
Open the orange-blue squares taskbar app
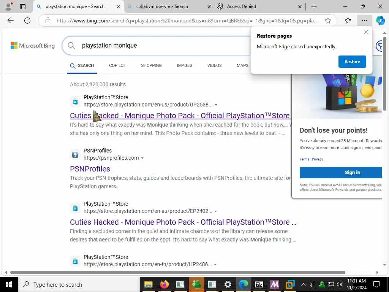[x=290, y=284]
